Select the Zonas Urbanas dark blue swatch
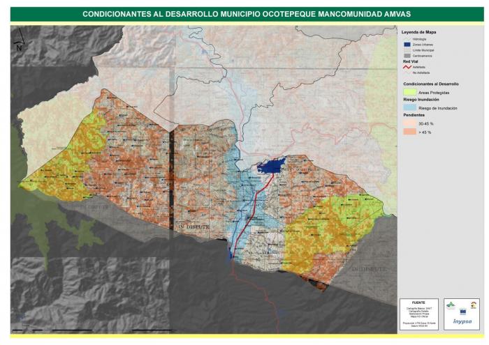The height and width of the screenshot is (345, 489). click(x=408, y=45)
